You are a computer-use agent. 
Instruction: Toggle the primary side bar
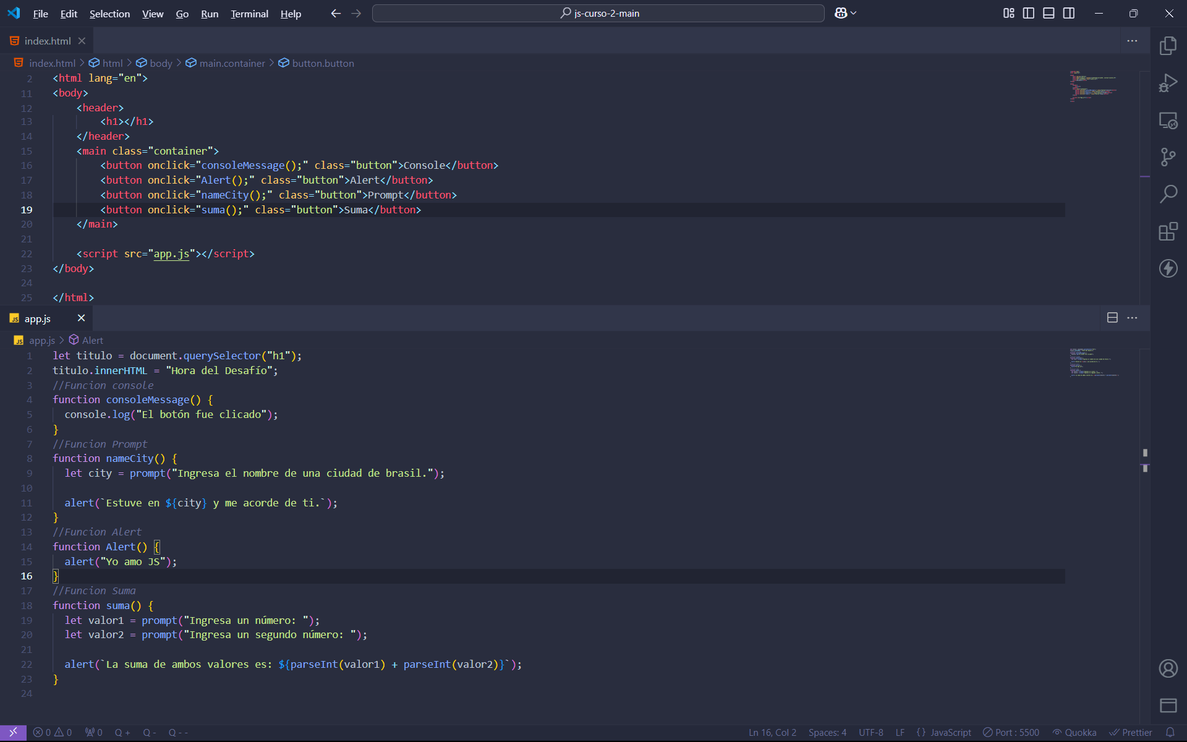point(1029,13)
